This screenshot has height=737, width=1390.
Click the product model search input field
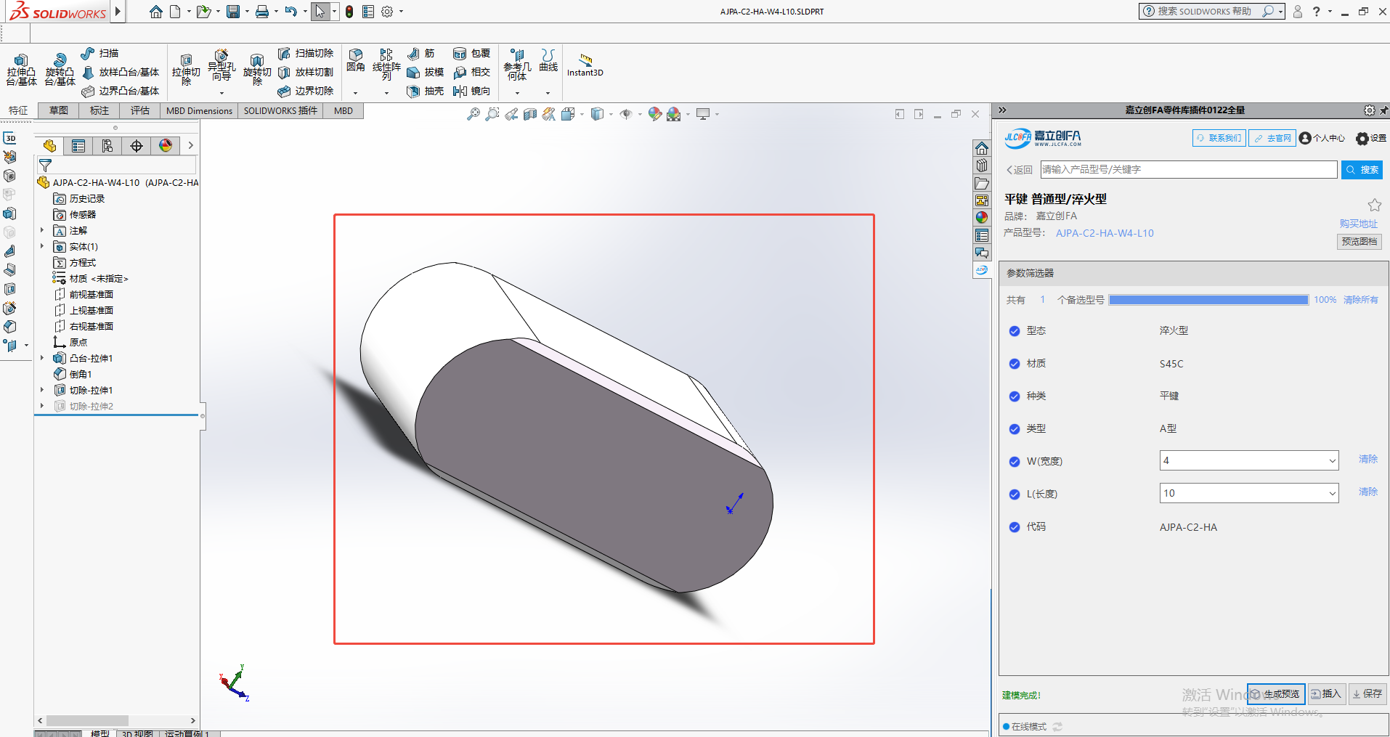point(1188,170)
